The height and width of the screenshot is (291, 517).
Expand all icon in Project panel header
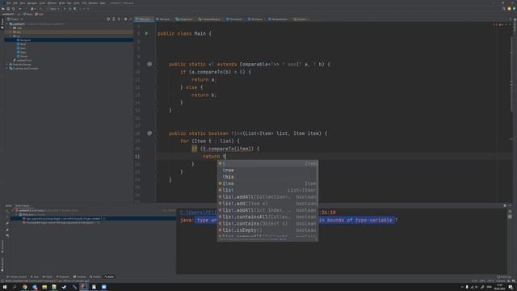pos(113,19)
